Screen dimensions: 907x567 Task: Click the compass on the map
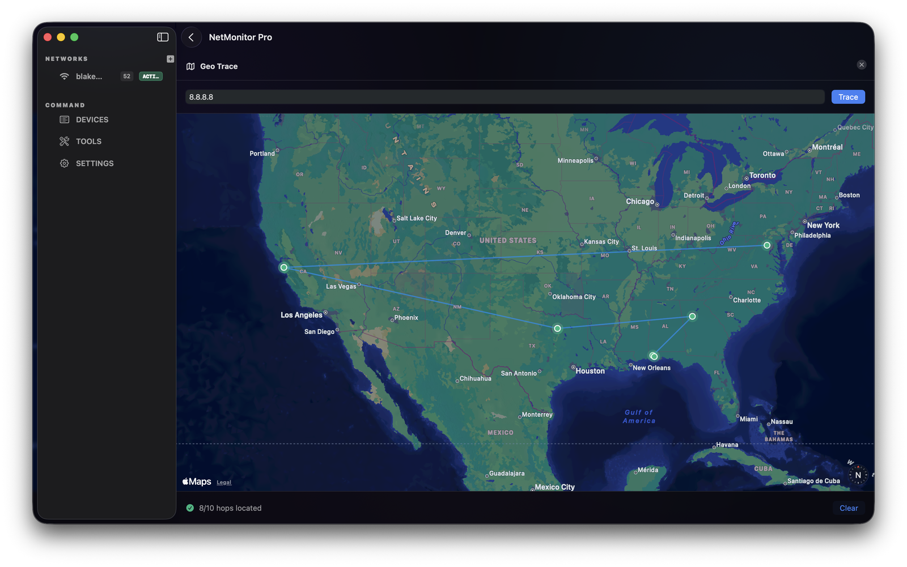[858, 475]
